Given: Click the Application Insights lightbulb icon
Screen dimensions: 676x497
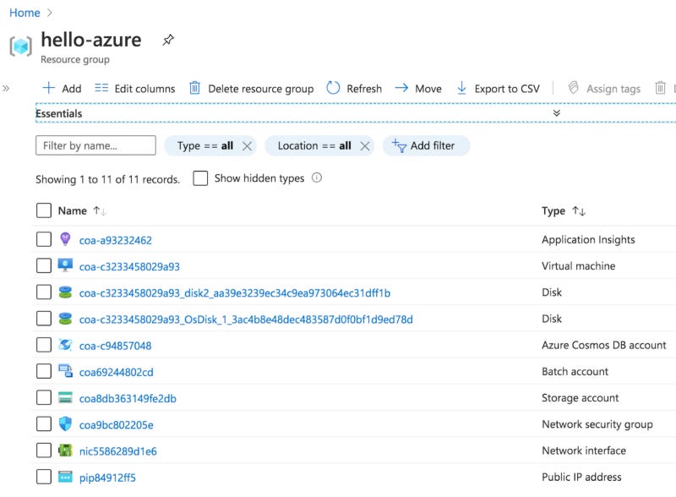Looking at the screenshot, I should [x=65, y=239].
